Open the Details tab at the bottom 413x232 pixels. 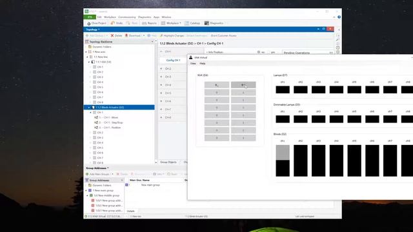[x=130, y=211]
